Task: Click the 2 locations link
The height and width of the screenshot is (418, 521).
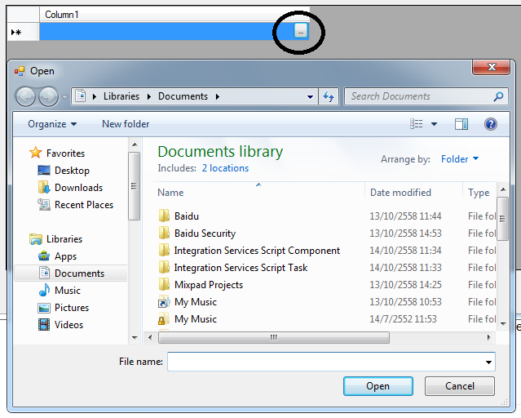Action: pyautogui.click(x=225, y=168)
